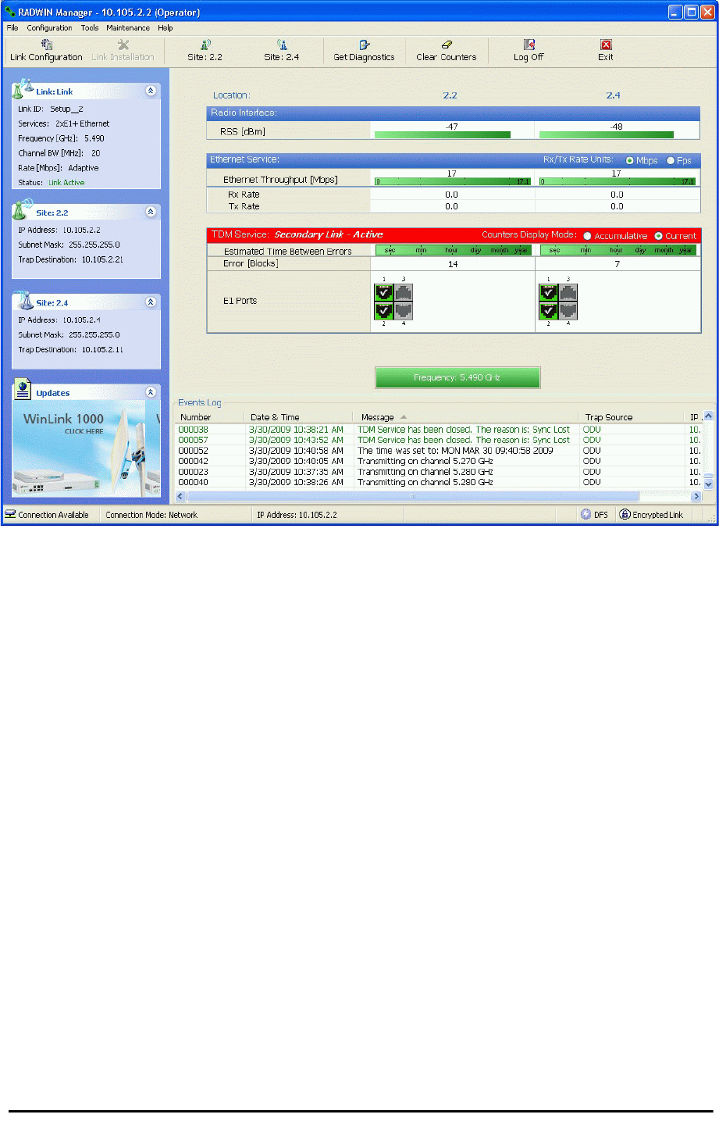Click the Link Active status text
This screenshot has height=1125, width=719.
point(66,183)
